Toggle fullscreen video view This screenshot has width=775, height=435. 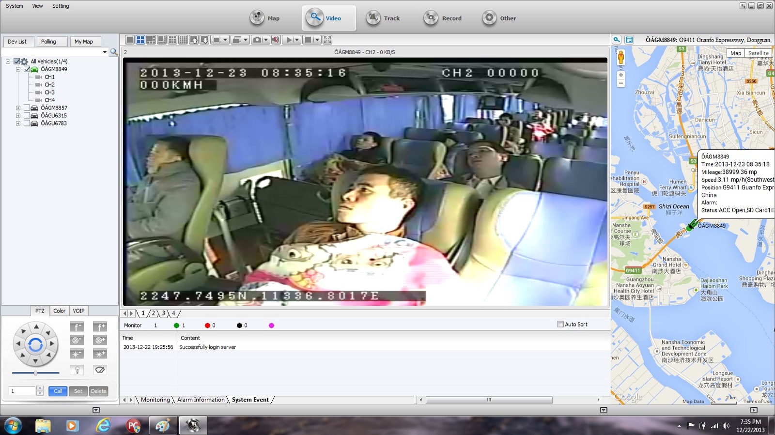(x=327, y=40)
